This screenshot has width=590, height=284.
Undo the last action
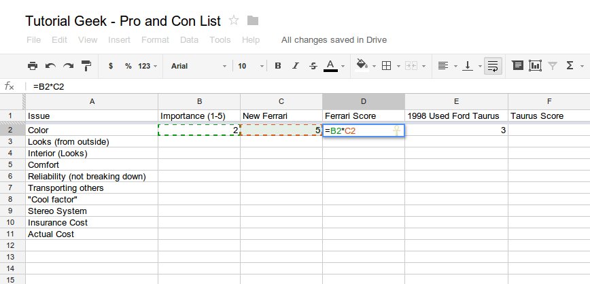point(50,66)
